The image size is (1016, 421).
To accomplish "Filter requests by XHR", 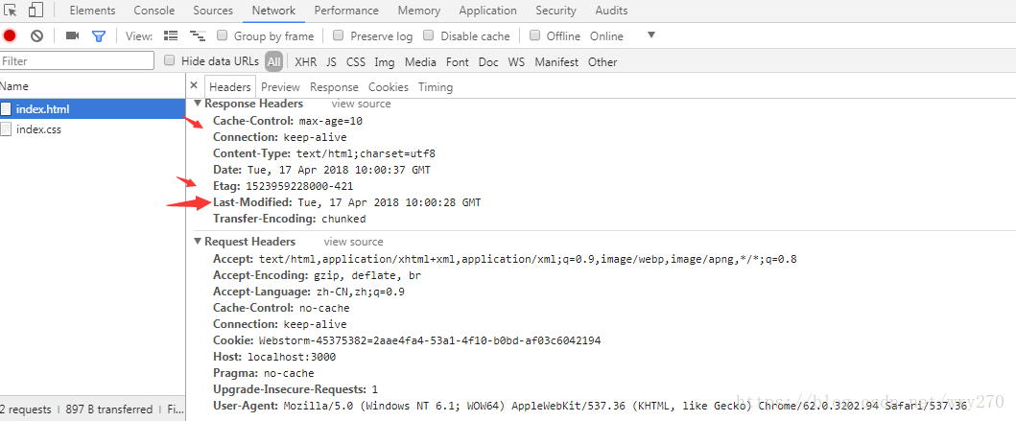I will click(x=306, y=62).
